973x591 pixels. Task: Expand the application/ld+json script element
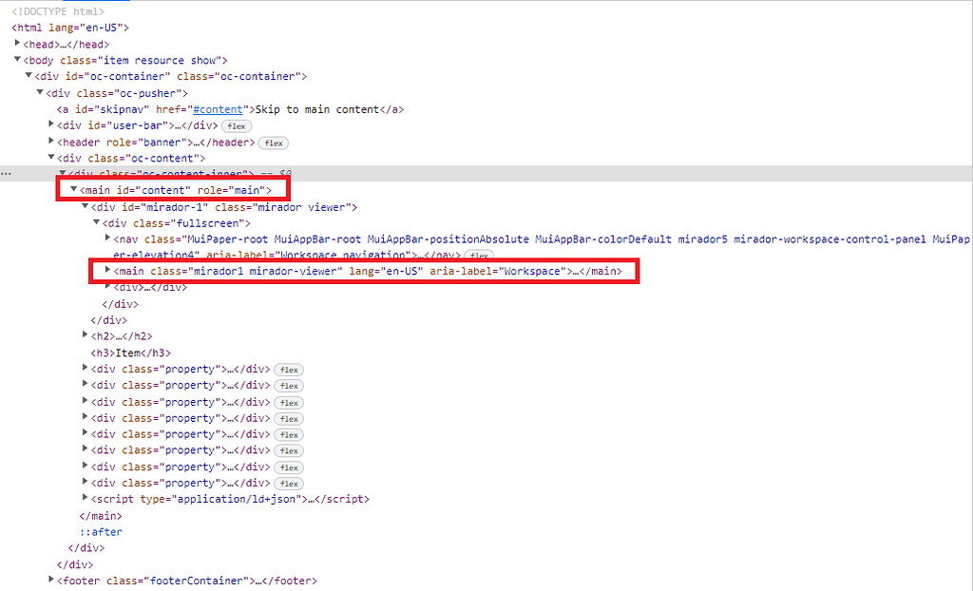tap(86, 499)
